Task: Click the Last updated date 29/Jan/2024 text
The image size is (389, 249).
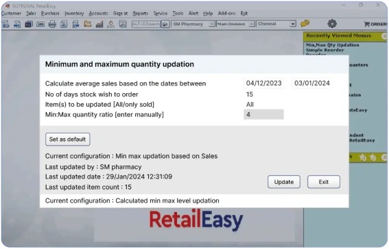Action: [108, 176]
